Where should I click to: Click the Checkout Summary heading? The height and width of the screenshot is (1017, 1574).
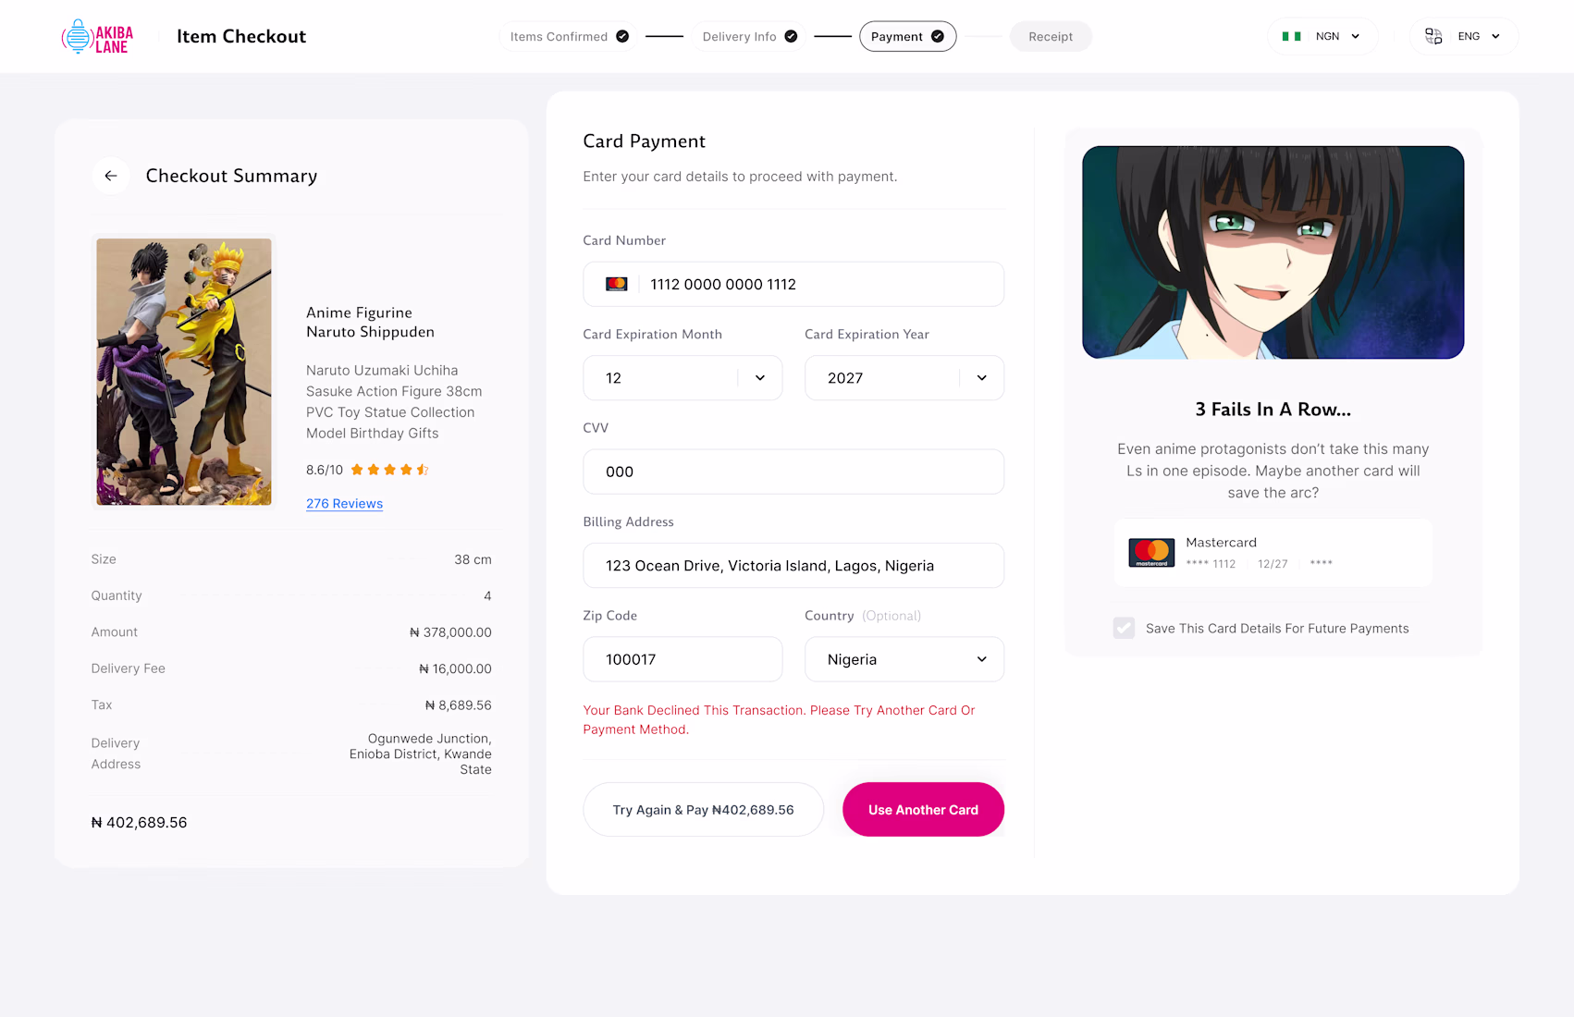click(x=231, y=176)
